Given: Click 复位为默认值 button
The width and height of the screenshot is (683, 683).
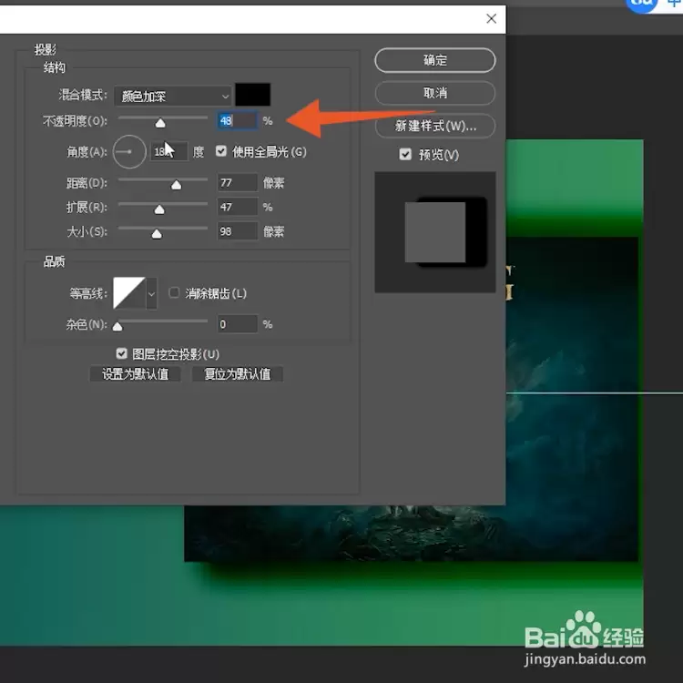Looking at the screenshot, I should coord(238,374).
